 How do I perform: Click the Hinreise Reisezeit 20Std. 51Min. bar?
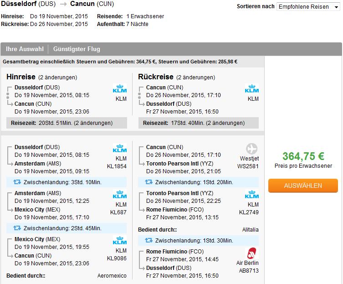[x=67, y=123]
